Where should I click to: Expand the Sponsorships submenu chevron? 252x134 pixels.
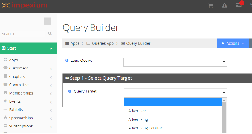[51, 118]
